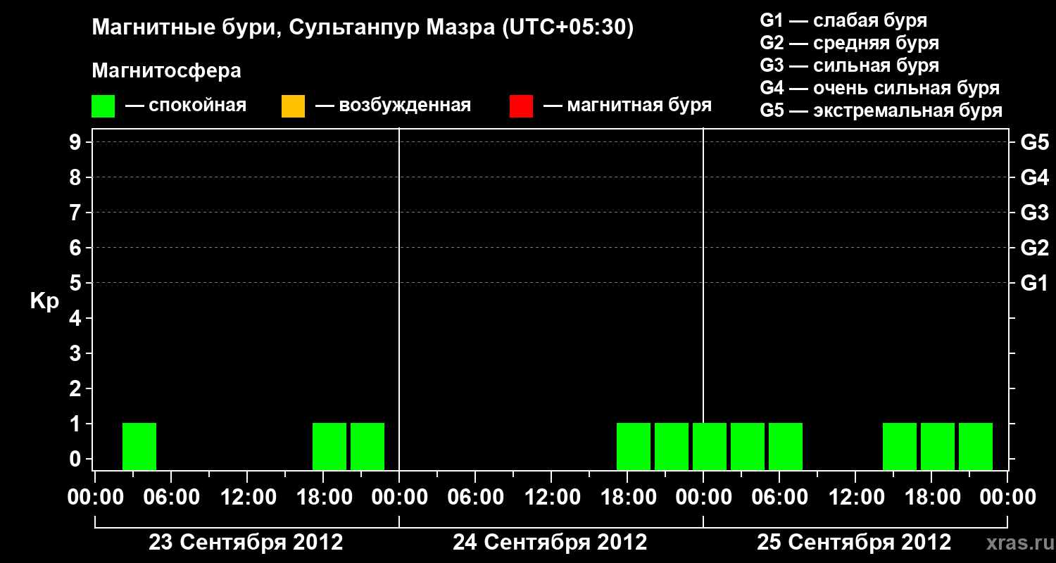This screenshot has width=1056, height=563.
Task: Click the G3 axis label beside Kp 7
Action: coord(1035,213)
